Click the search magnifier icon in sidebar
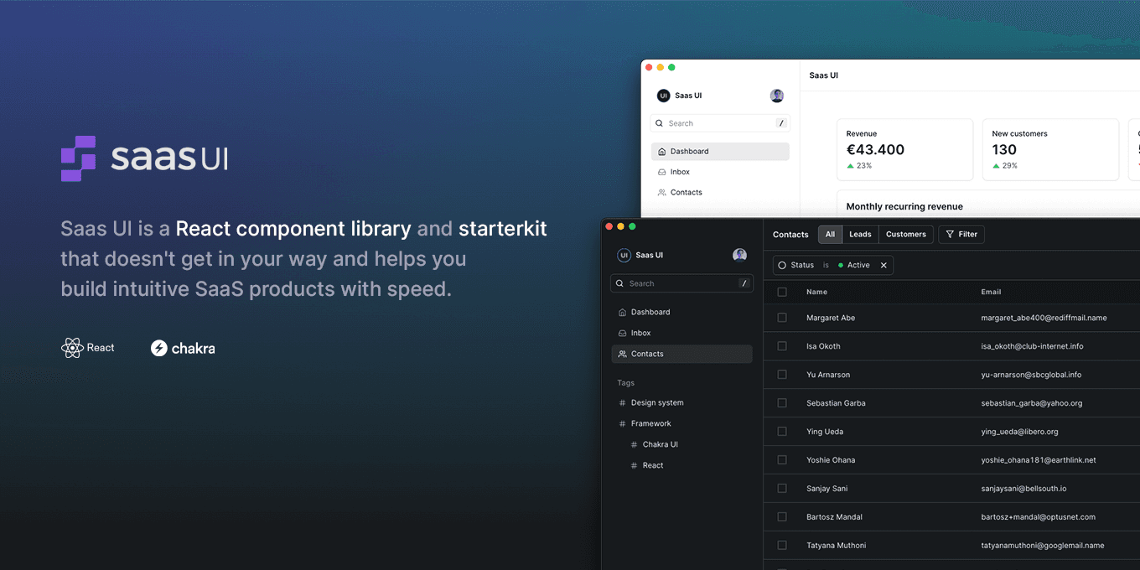The image size is (1140, 570). [620, 282]
